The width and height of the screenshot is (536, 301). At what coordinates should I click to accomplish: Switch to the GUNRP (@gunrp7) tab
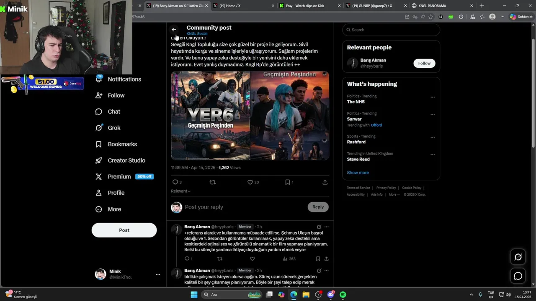pyautogui.click(x=376, y=6)
